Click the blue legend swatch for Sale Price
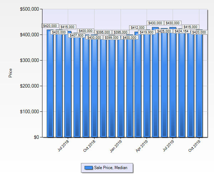Screen dimensions: 214x178 pos(89,168)
